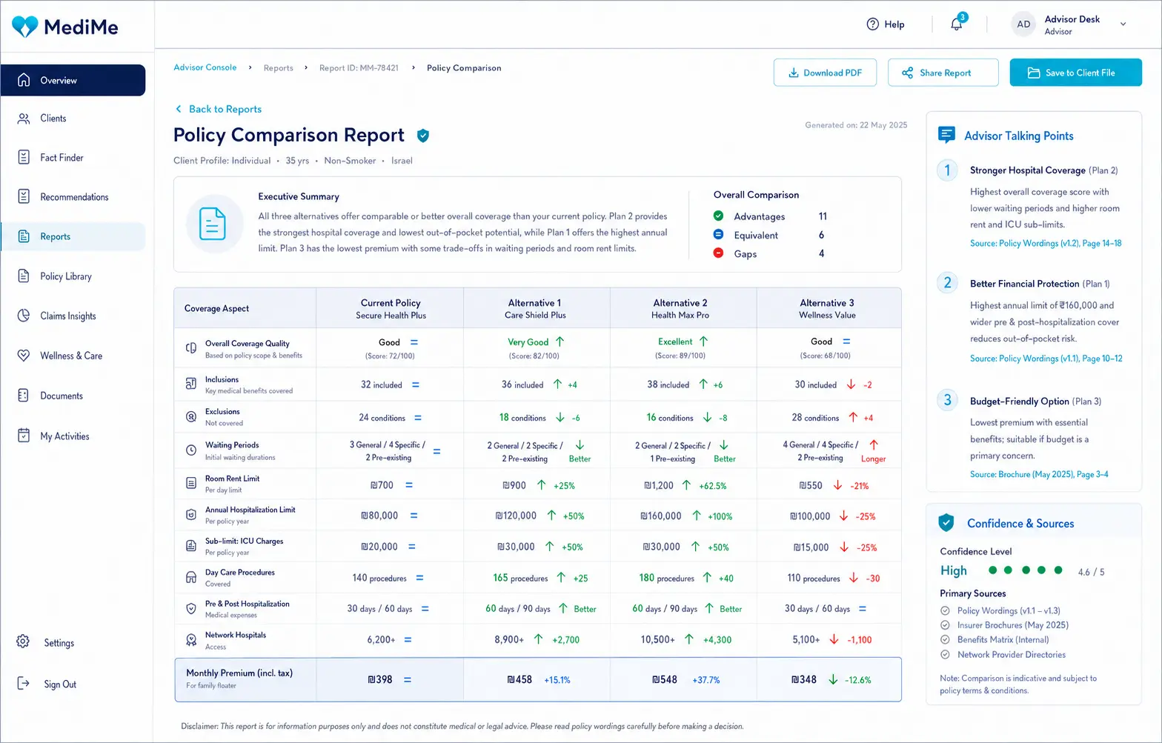The width and height of the screenshot is (1162, 743).
Task: Save the report to Client File
Action: (x=1075, y=73)
